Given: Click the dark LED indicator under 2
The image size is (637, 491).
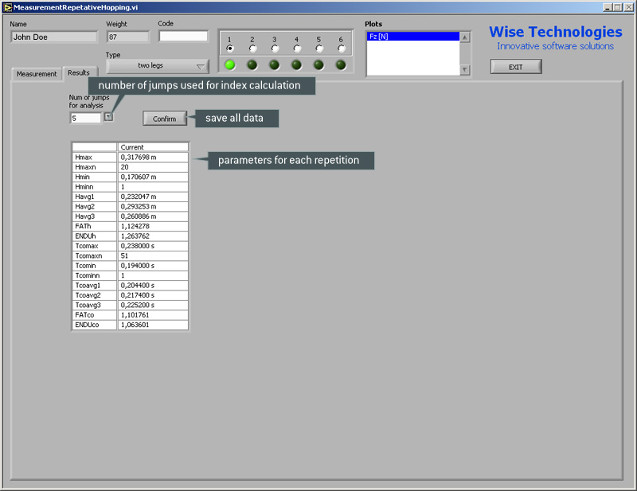Looking at the screenshot, I should 252,64.
